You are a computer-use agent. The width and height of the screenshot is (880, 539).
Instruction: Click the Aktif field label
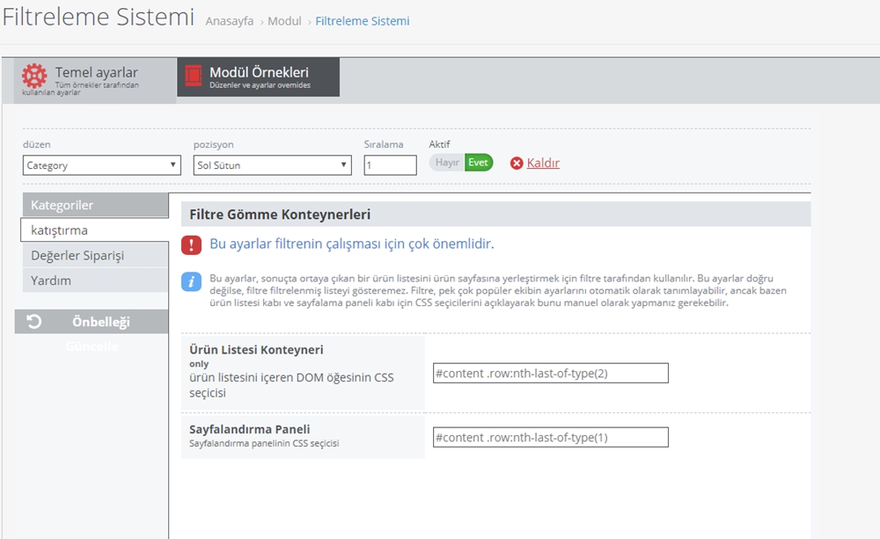pyautogui.click(x=439, y=144)
